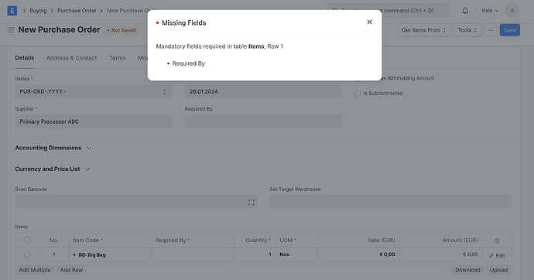Image resolution: width=534 pixels, height=280 pixels.
Task: Open the notifications bell
Action: point(465,11)
